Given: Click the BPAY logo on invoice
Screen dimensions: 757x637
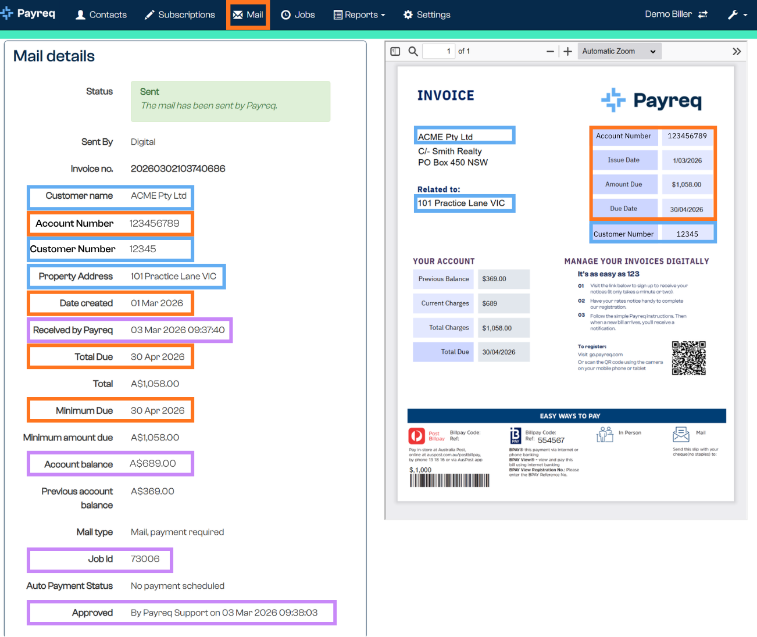Looking at the screenshot, I should [x=516, y=436].
